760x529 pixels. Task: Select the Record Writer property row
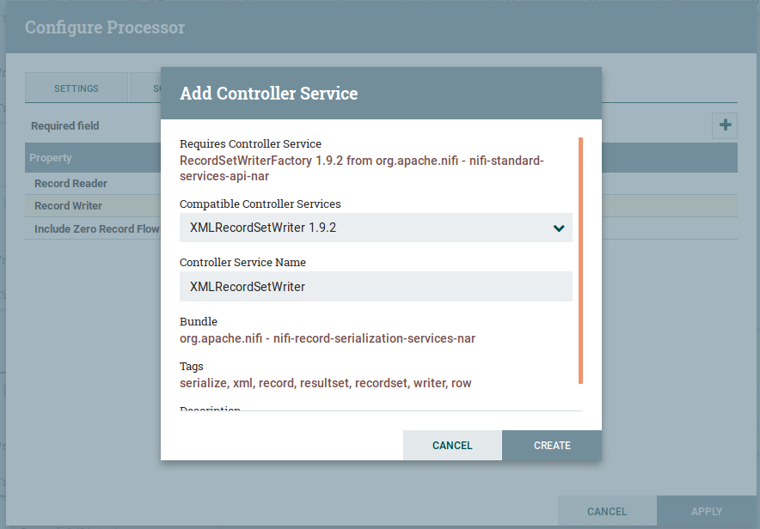click(69, 206)
